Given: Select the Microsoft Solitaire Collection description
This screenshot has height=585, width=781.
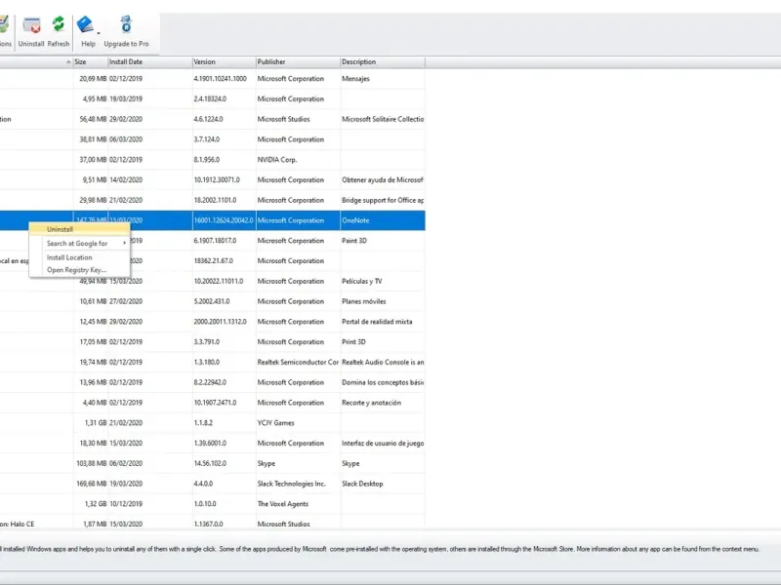Looking at the screenshot, I should [383, 119].
